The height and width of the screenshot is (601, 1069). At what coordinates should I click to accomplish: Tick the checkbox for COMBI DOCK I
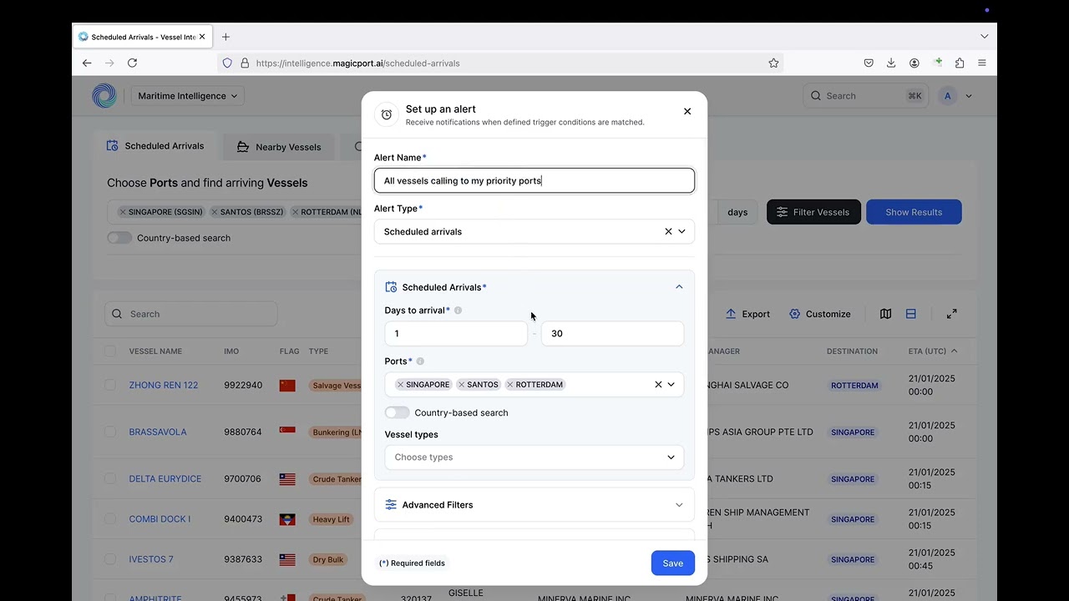110,518
